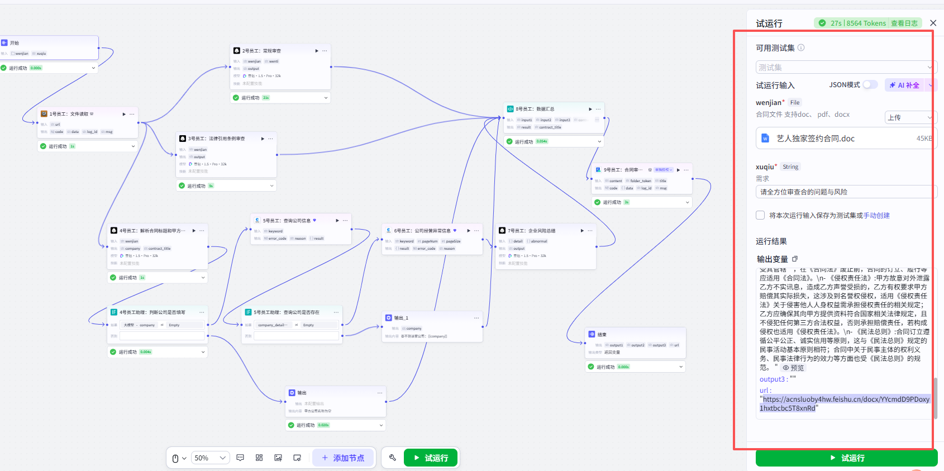Viewport: 944px width, 471px height.
Task: Open more options on 输出_1 node
Action: 476,318
